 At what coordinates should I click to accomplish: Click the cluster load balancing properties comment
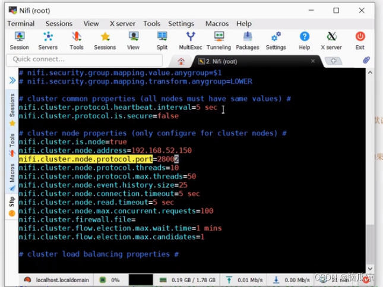tap(99, 254)
